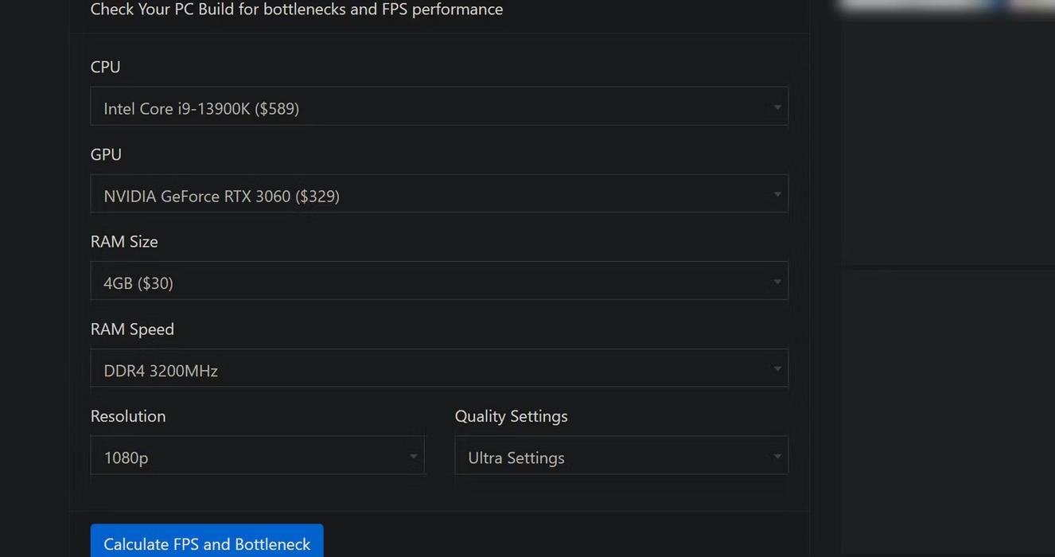The height and width of the screenshot is (557, 1055).
Task: Open the Quality Settings dropdown
Action: [x=621, y=455]
